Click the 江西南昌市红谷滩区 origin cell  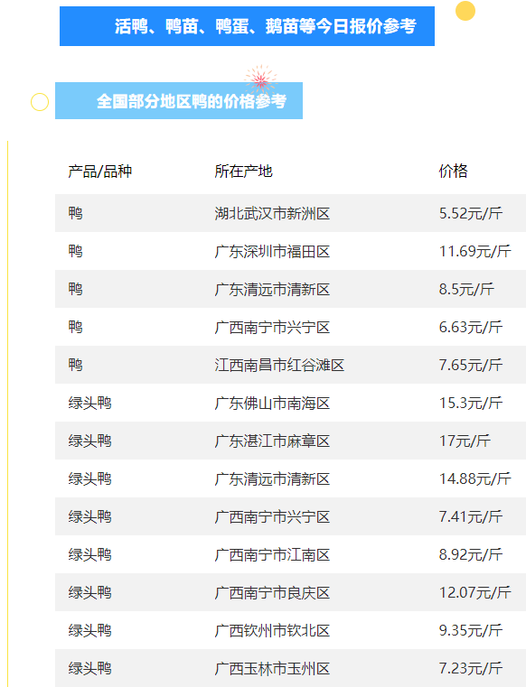click(x=279, y=365)
